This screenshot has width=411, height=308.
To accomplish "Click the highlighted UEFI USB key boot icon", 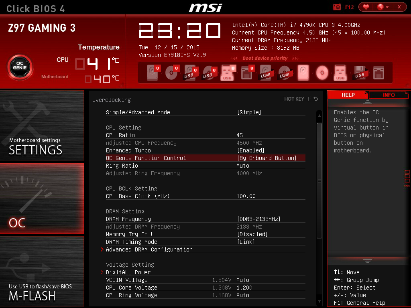I will tap(228, 73).
